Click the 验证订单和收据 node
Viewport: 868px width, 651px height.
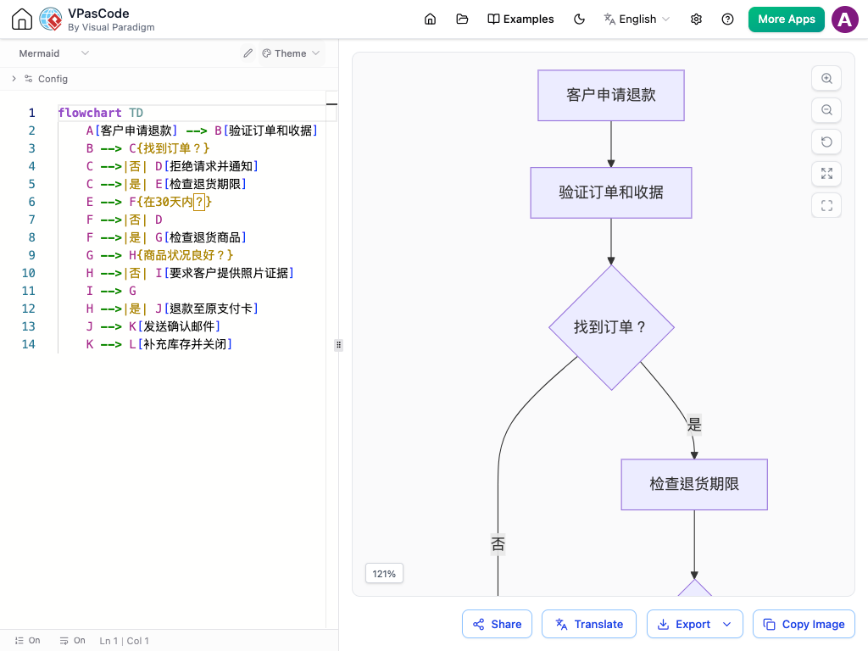click(x=611, y=192)
